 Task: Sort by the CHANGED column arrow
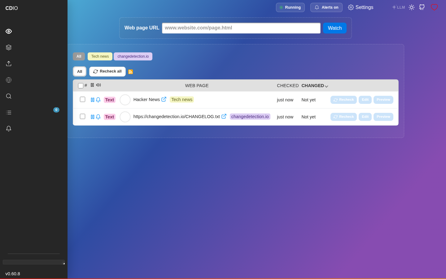[x=326, y=86]
